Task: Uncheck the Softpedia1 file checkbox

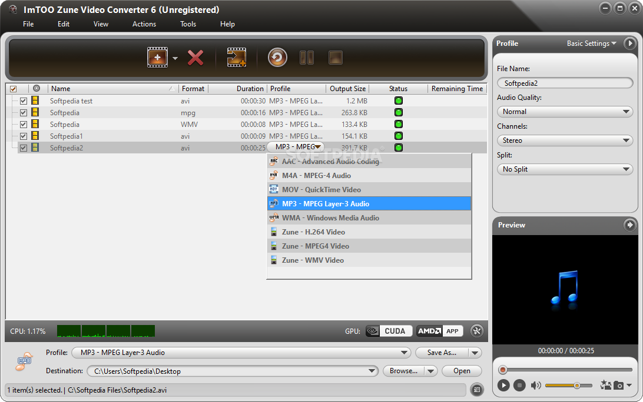Action: tap(24, 136)
